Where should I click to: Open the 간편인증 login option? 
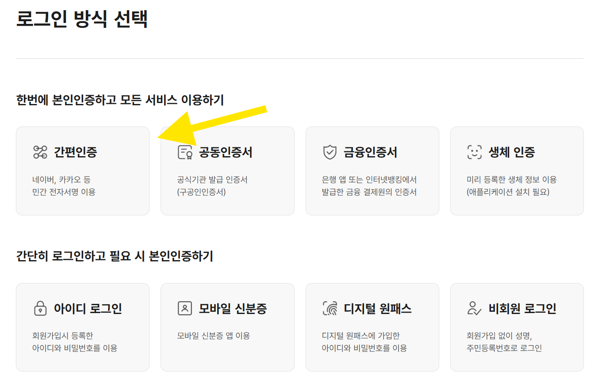83,171
